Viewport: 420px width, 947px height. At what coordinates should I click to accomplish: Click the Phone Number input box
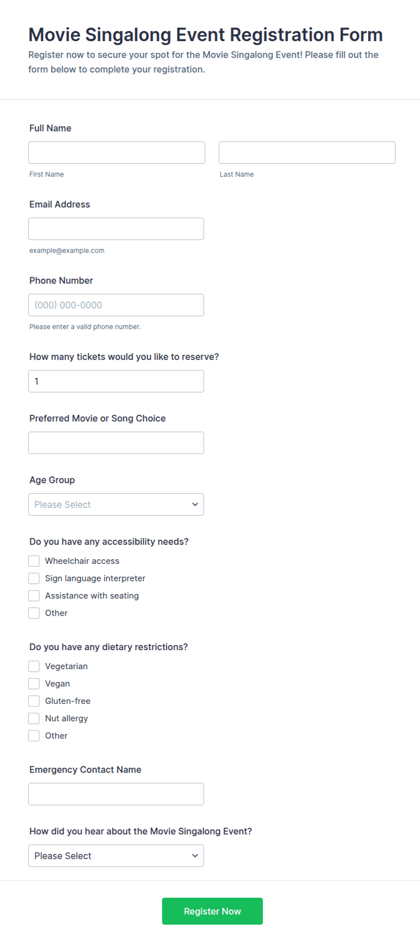[x=116, y=305]
